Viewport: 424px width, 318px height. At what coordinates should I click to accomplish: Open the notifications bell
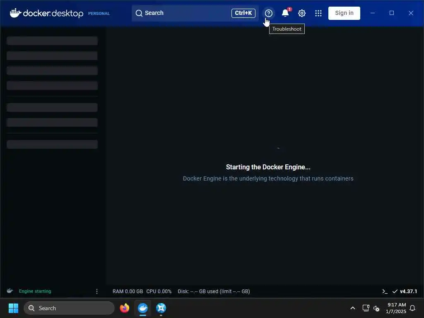285,13
